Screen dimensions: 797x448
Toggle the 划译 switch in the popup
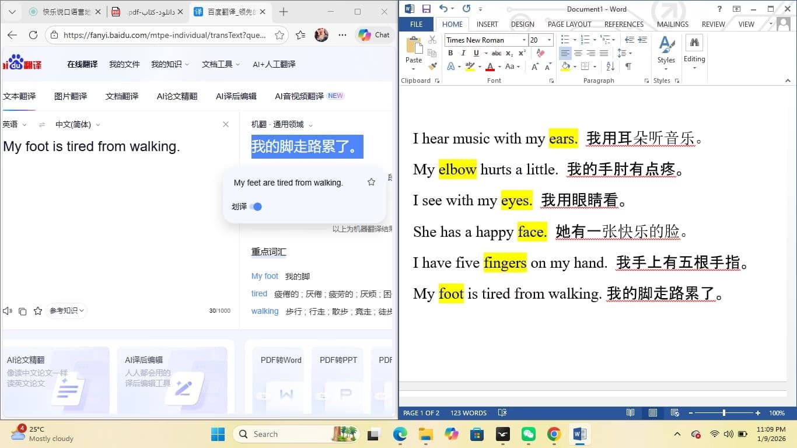pos(257,206)
